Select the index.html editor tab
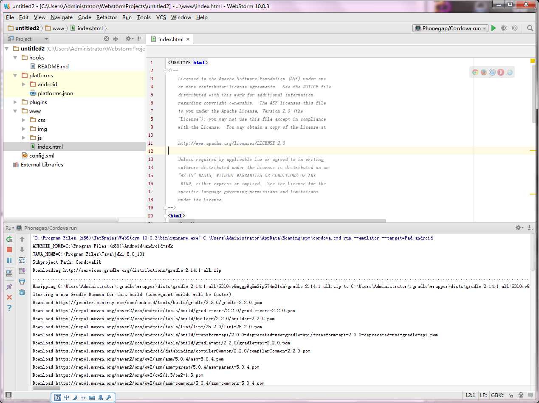 (x=171, y=39)
